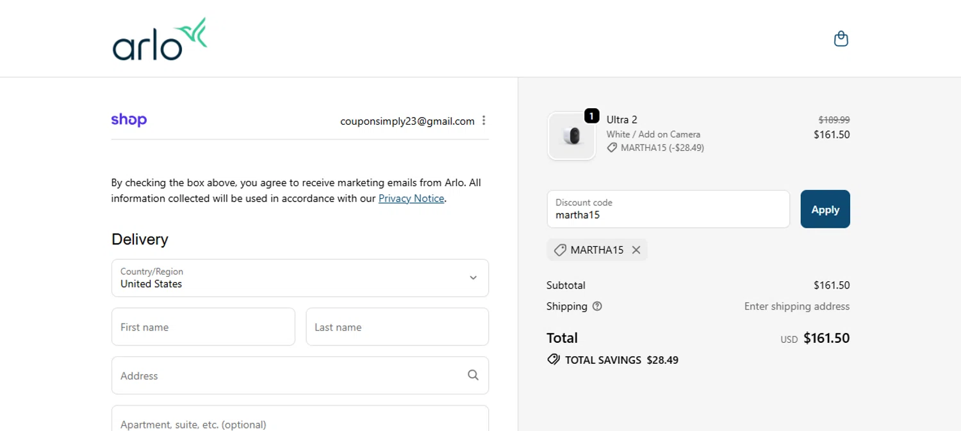This screenshot has width=961, height=431.
Task: Click the Ultra 2 camera thumbnail
Action: point(571,136)
